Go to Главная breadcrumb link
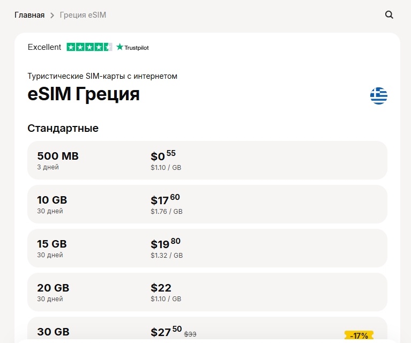 coord(29,15)
